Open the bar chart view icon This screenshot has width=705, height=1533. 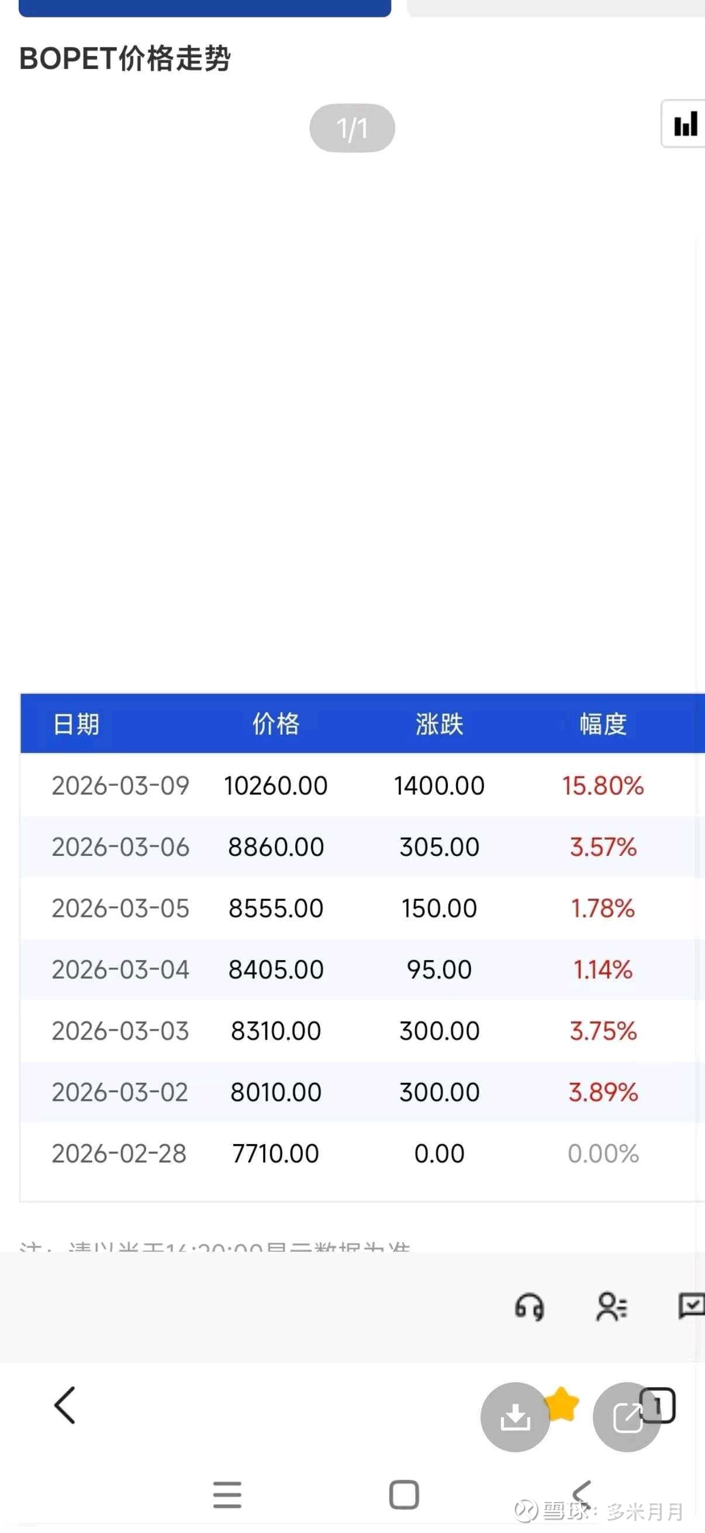685,125
